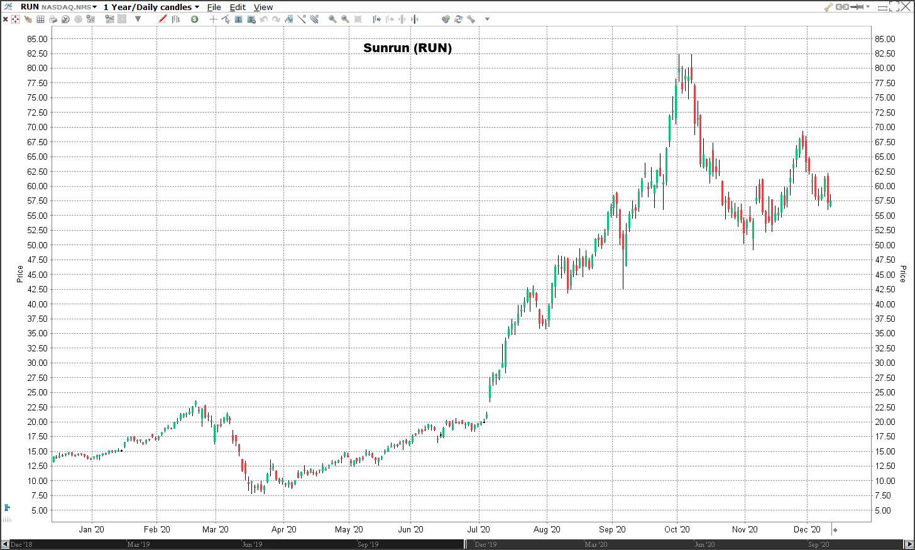Viewport: 915px width, 550px height.
Task: Click the small scale handle at axis end
Action: click(835, 530)
